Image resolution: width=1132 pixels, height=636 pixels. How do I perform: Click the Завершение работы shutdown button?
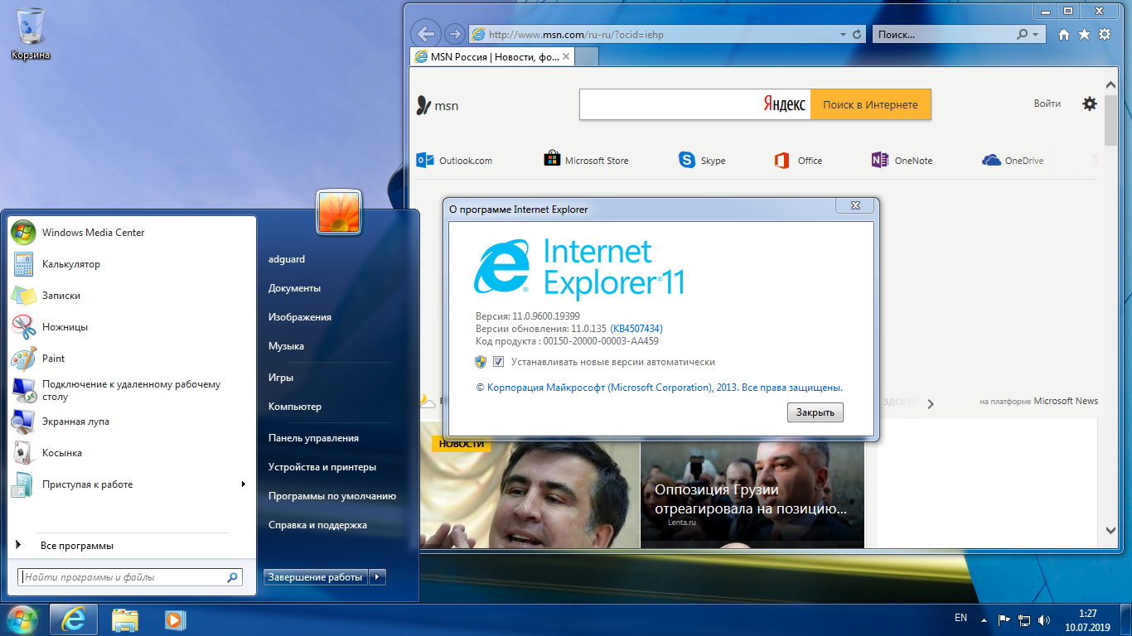click(x=315, y=577)
